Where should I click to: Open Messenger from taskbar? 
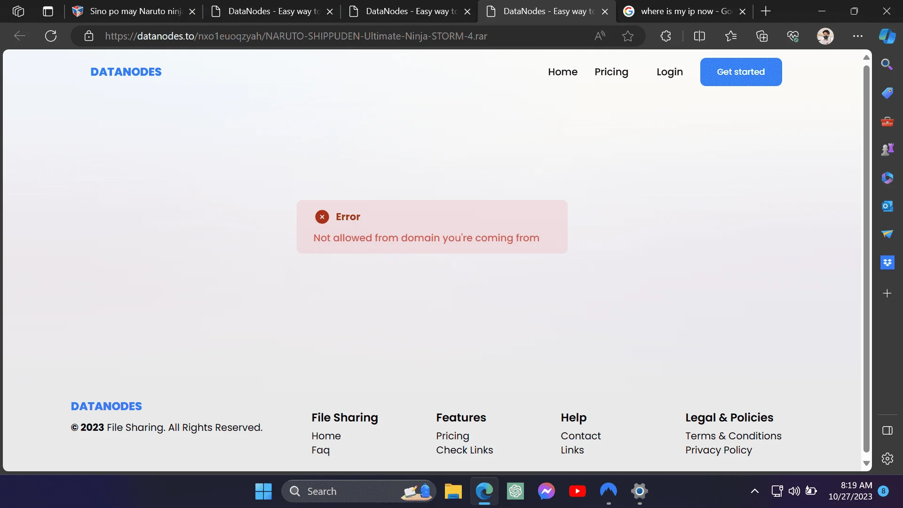(546, 492)
